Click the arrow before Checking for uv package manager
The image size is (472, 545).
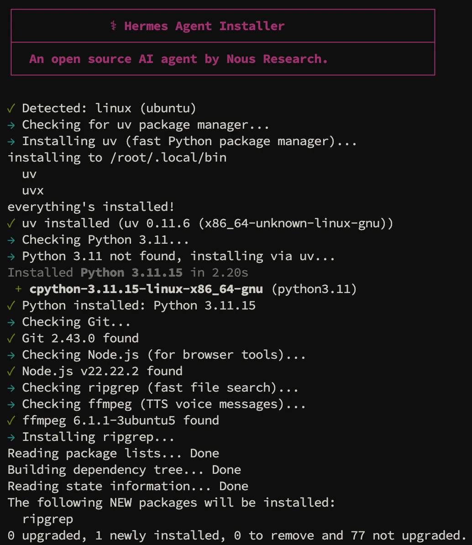tap(11, 125)
